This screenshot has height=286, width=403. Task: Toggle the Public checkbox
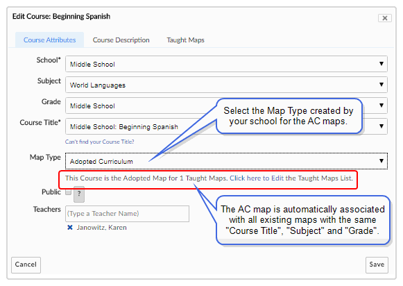[x=68, y=192]
